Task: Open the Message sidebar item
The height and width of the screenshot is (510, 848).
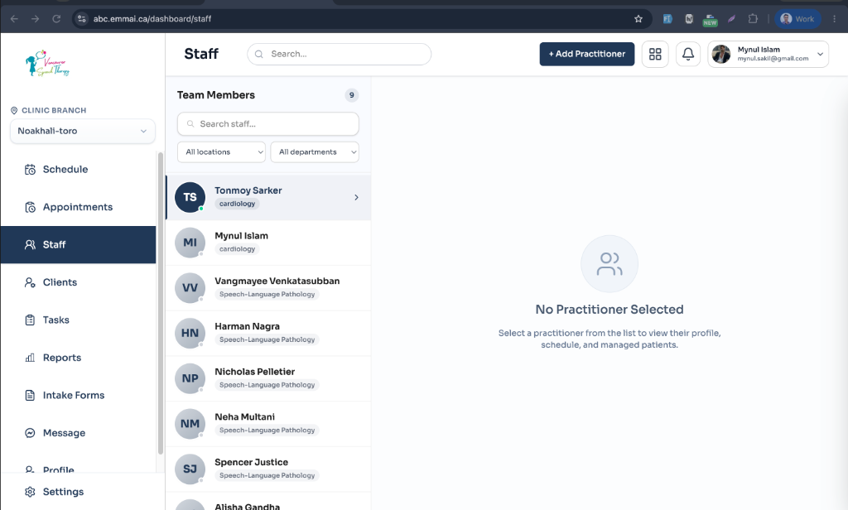Action: click(x=79, y=433)
